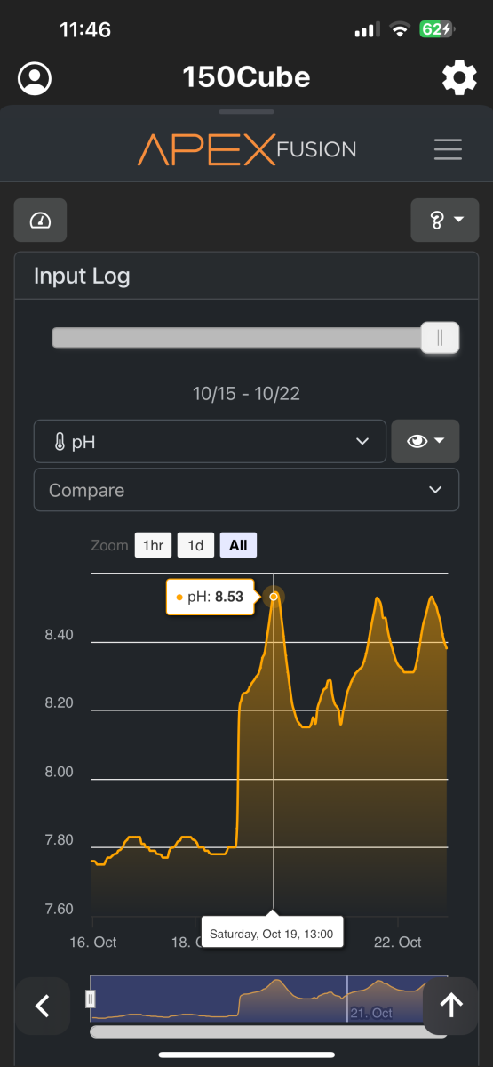Click the 10/15 - 10/22 date range text
493x1067 pixels.
[x=246, y=393]
